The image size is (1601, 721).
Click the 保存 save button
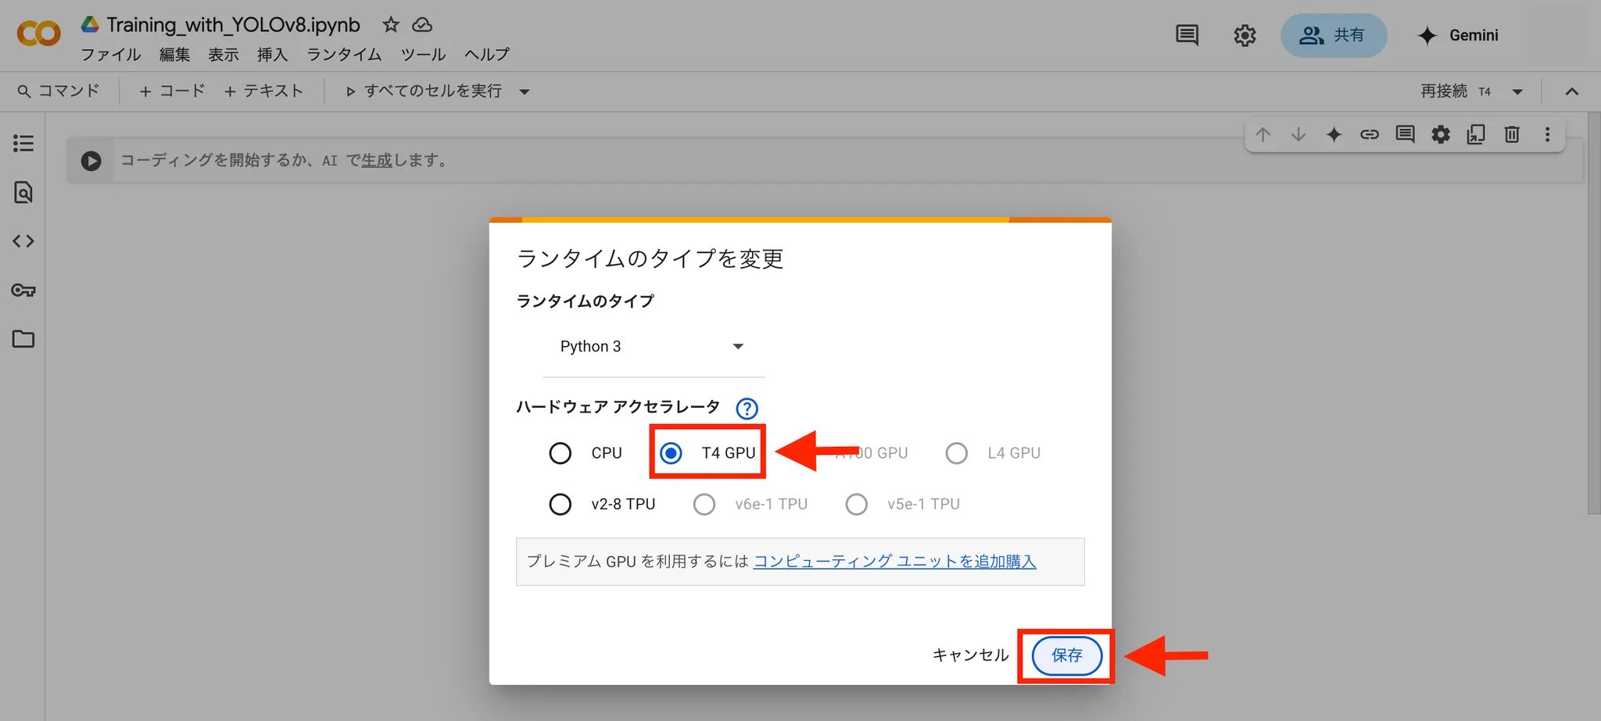click(x=1067, y=655)
